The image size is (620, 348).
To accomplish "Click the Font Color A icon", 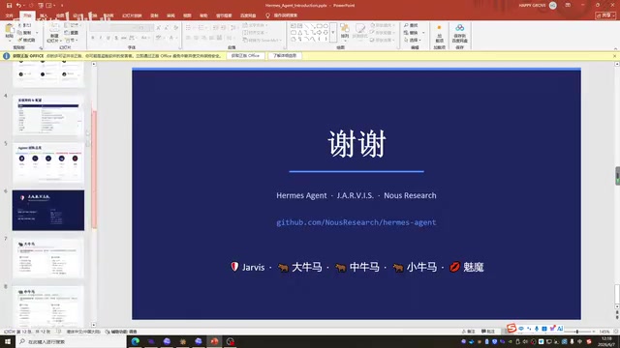I will tap(171, 38).
